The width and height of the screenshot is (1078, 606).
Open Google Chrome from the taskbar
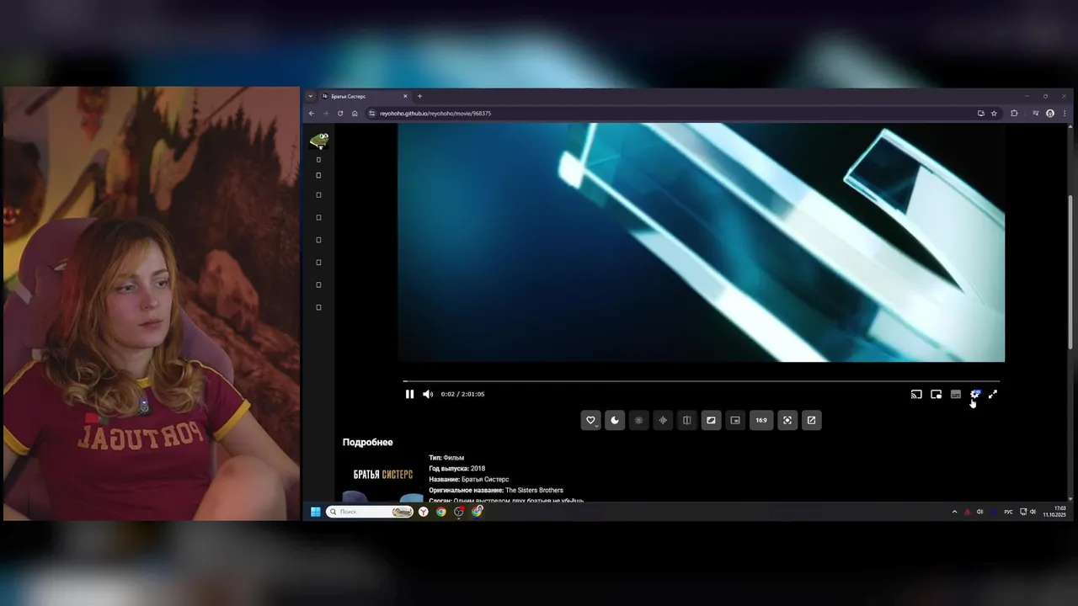point(441,512)
